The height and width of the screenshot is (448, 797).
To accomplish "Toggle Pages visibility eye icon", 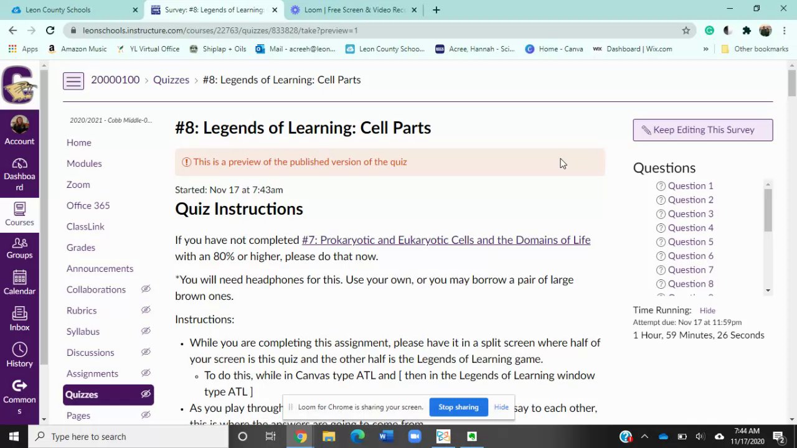I will [146, 415].
